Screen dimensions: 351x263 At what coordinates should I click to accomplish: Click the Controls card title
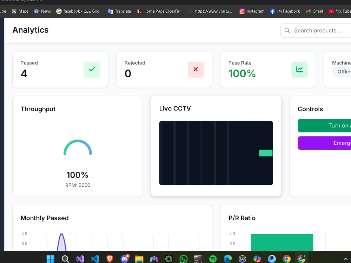pos(310,109)
